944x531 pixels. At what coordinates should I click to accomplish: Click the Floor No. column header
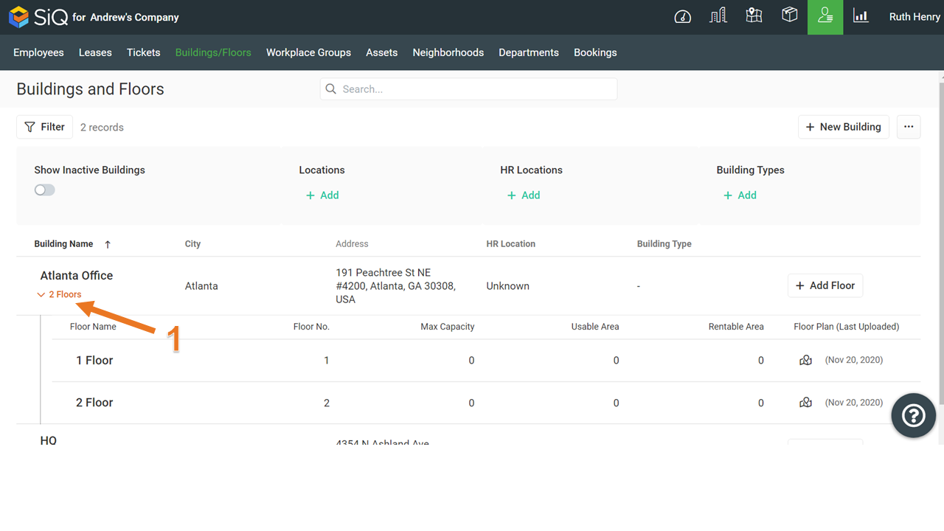(x=311, y=327)
